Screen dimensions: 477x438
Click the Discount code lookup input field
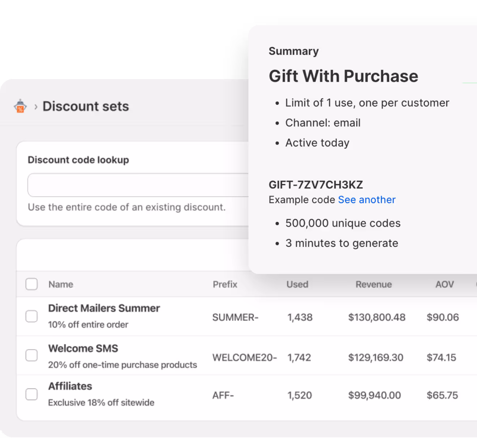(x=138, y=185)
